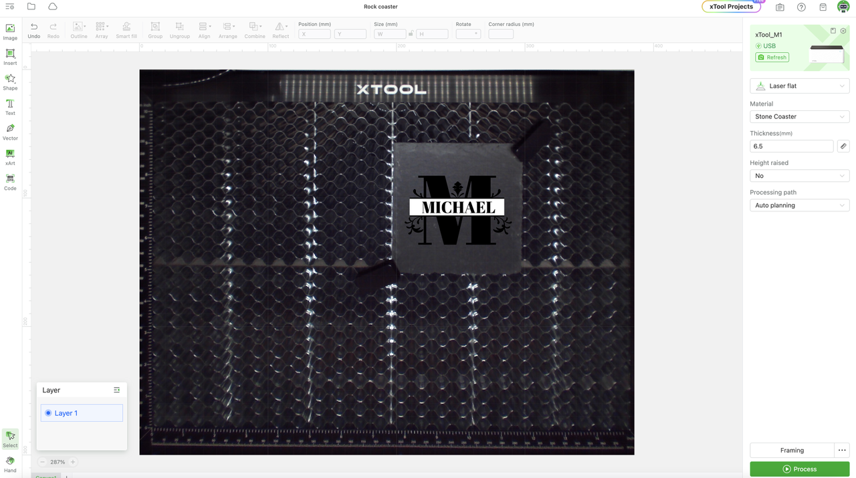The height and width of the screenshot is (478, 856).
Task: Click the Size H input field
Action: click(x=432, y=34)
